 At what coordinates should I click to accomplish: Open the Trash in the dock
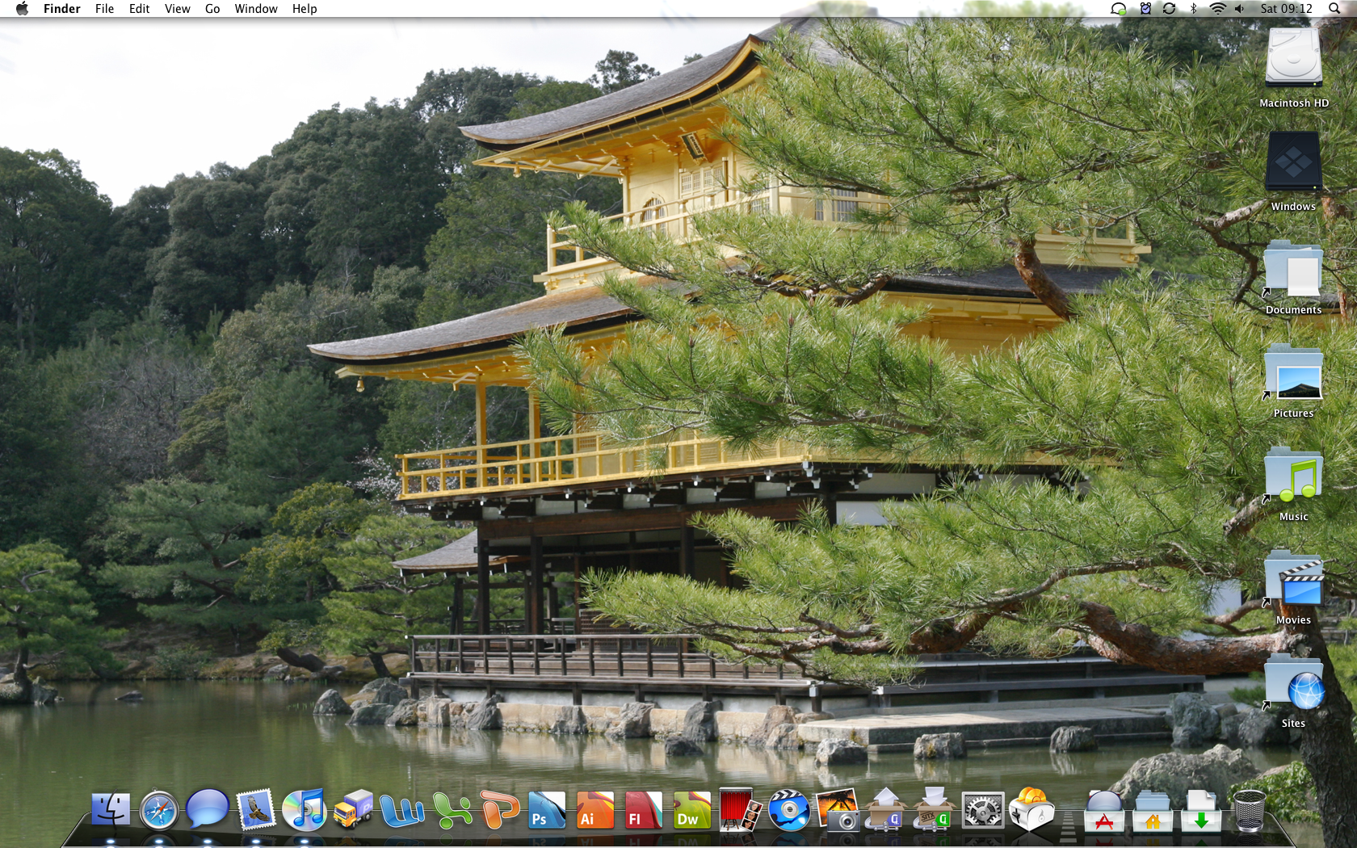1250,810
